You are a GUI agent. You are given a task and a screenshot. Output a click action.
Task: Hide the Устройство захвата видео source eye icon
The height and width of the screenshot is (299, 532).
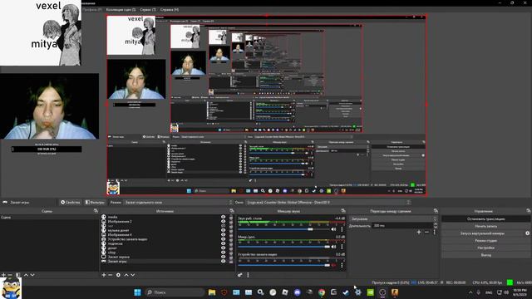[x=224, y=239]
